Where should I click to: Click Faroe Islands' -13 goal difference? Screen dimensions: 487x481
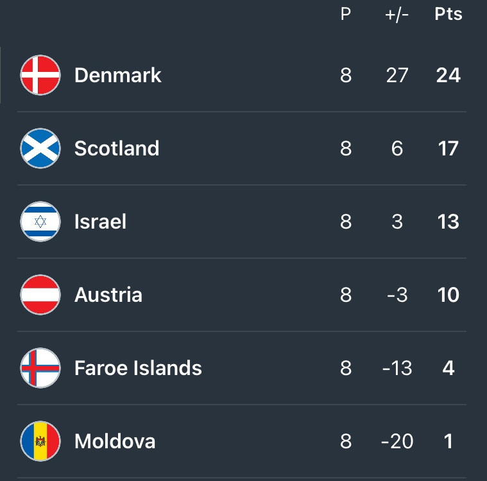pyautogui.click(x=397, y=368)
